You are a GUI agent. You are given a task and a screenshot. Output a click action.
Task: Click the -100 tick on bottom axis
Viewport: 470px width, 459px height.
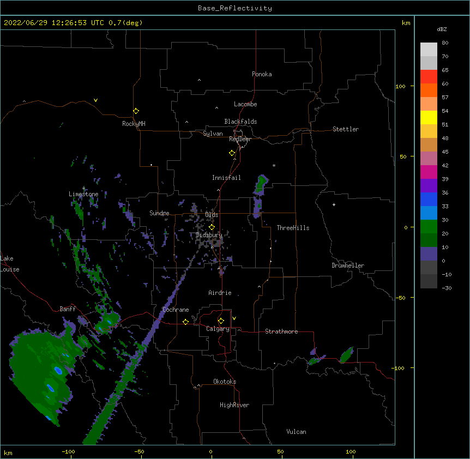(x=68, y=451)
